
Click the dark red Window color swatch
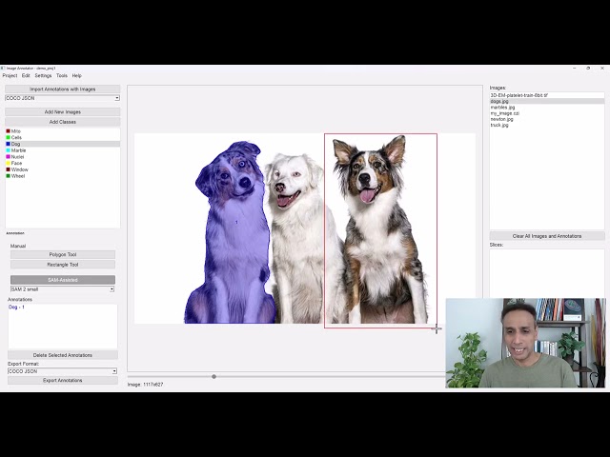[9, 169]
